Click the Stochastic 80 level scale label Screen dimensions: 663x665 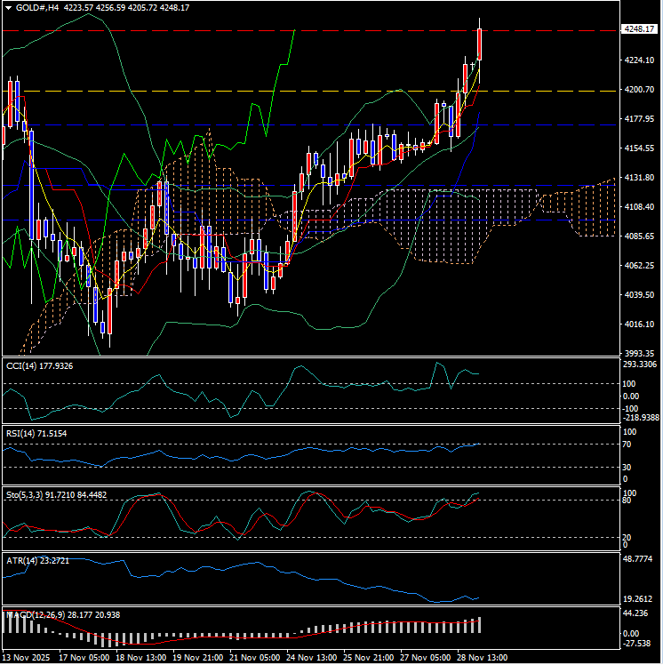(627, 501)
